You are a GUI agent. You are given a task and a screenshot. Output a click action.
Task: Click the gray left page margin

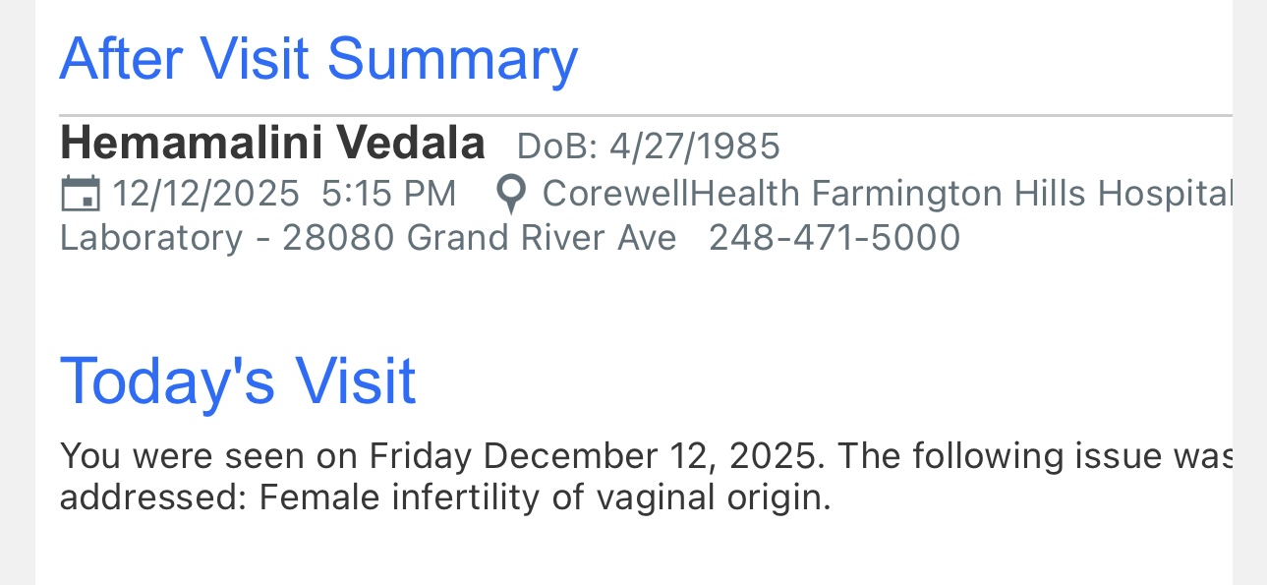pos(17,295)
